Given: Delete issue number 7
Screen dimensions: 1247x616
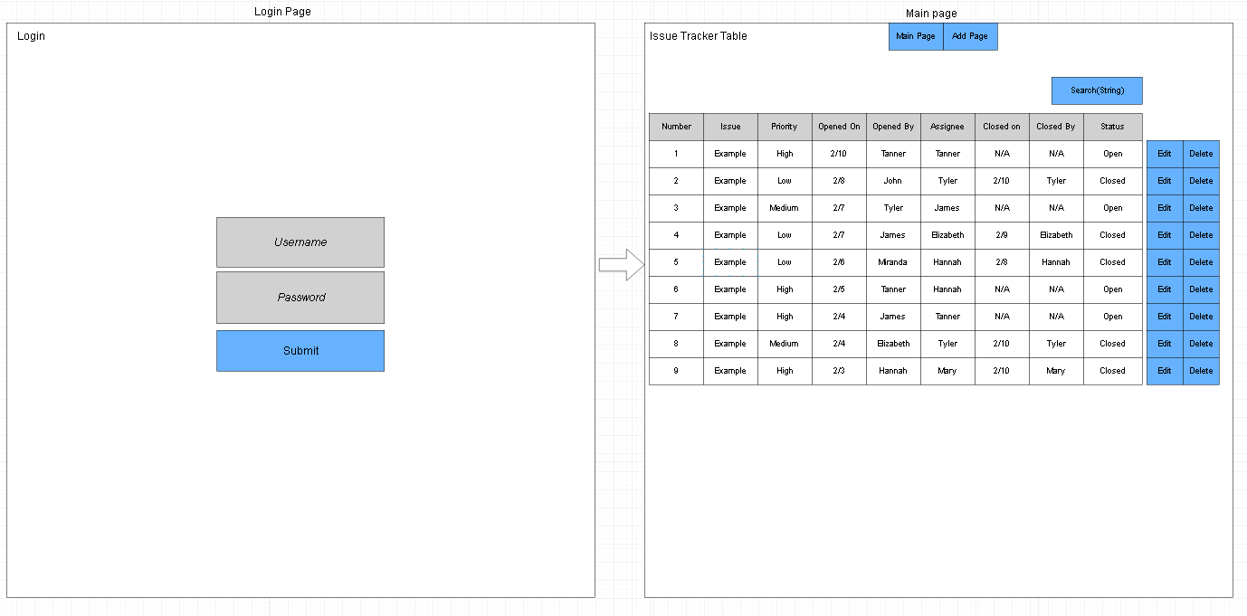Looking at the screenshot, I should click(1201, 317).
